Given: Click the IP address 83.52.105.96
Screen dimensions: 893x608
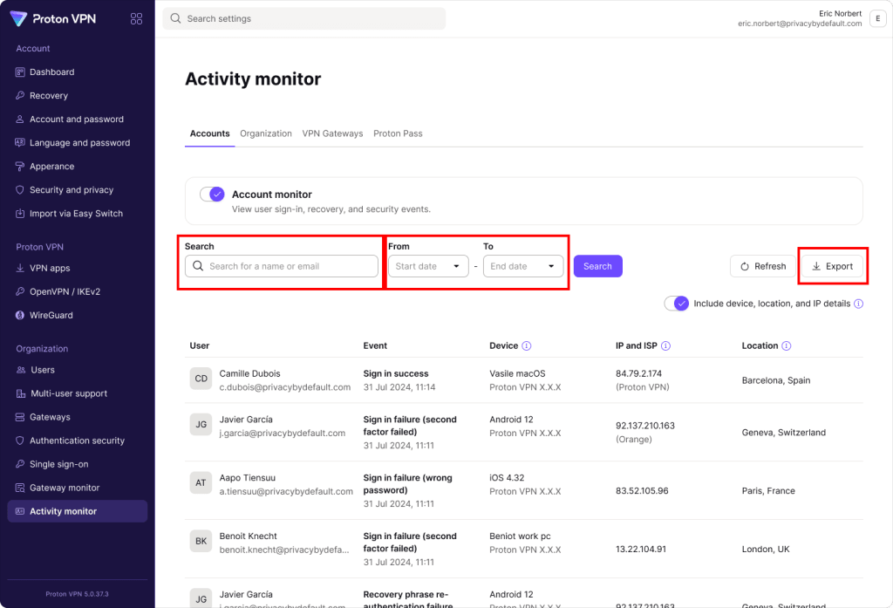Looking at the screenshot, I should (642, 490).
